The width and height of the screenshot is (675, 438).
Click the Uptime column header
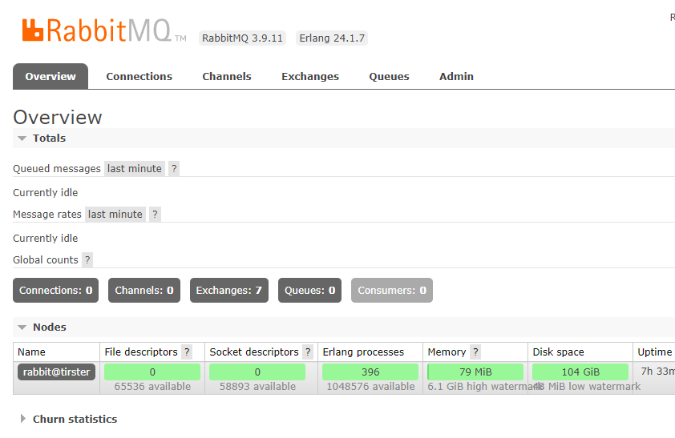pyautogui.click(x=655, y=352)
